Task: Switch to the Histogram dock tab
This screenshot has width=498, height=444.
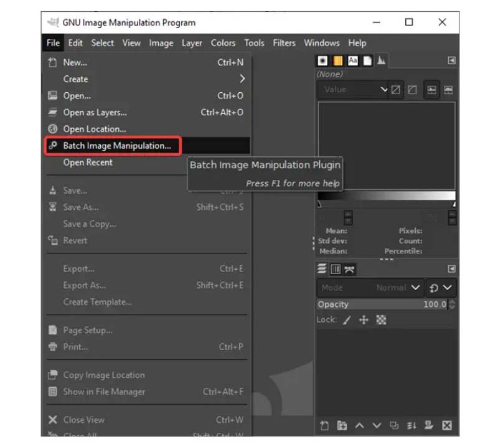Action: (382, 60)
